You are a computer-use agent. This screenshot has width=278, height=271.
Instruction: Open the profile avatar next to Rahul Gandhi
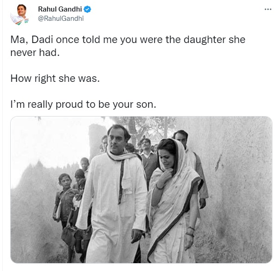pyautogui.click(x=19, y=14)
